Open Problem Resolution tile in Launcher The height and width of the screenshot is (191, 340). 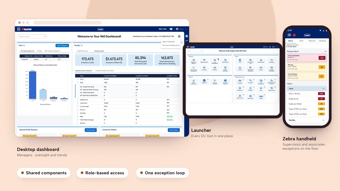225,68
